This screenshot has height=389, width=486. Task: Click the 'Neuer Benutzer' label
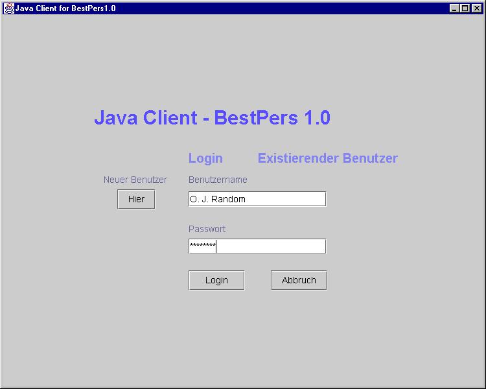click(x=135, y=180)
